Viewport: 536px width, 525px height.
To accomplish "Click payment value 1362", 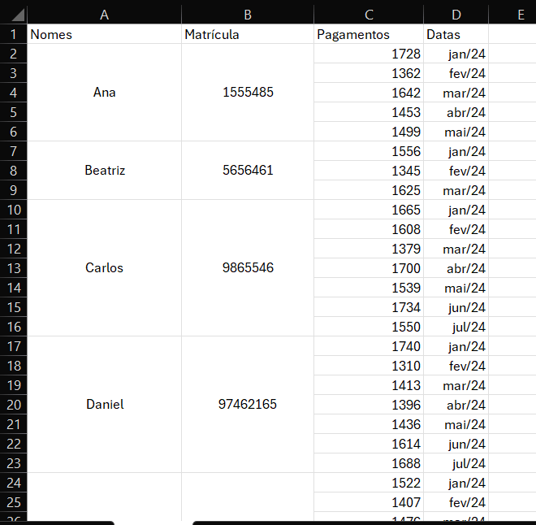I will coord(369,73).
